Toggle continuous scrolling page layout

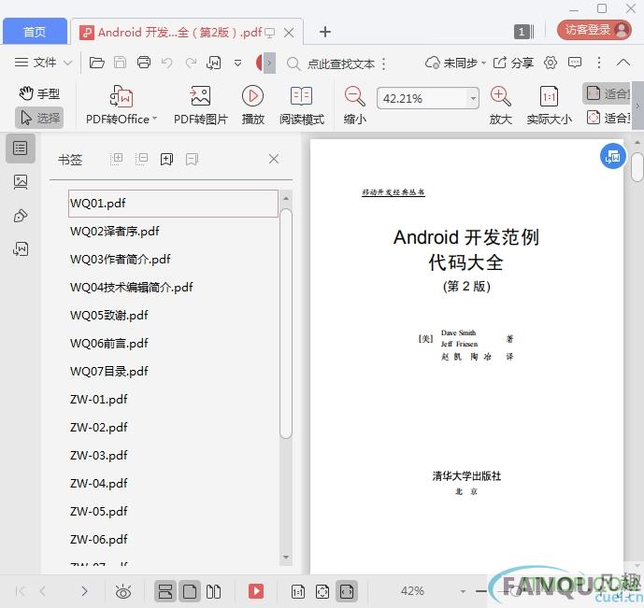pos(165,591)
